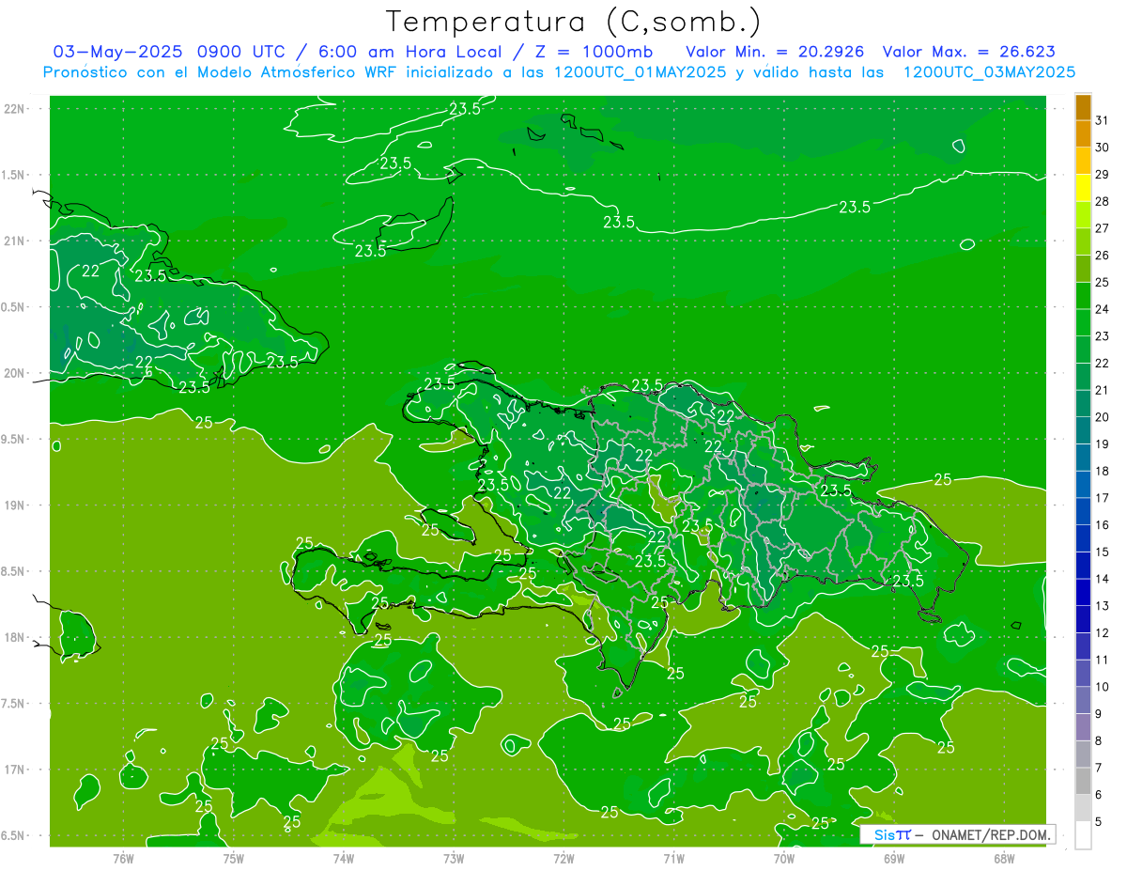Click the color bar label '15'
Image resolution: width=1127 pixels, height=871 pixels.
click(x=1103, y=552)
